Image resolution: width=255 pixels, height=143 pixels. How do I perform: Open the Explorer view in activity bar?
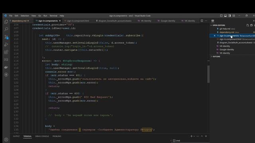coord(6,22)
